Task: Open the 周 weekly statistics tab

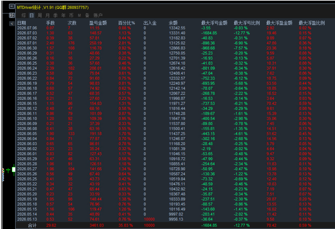Action: click(39, 15)
